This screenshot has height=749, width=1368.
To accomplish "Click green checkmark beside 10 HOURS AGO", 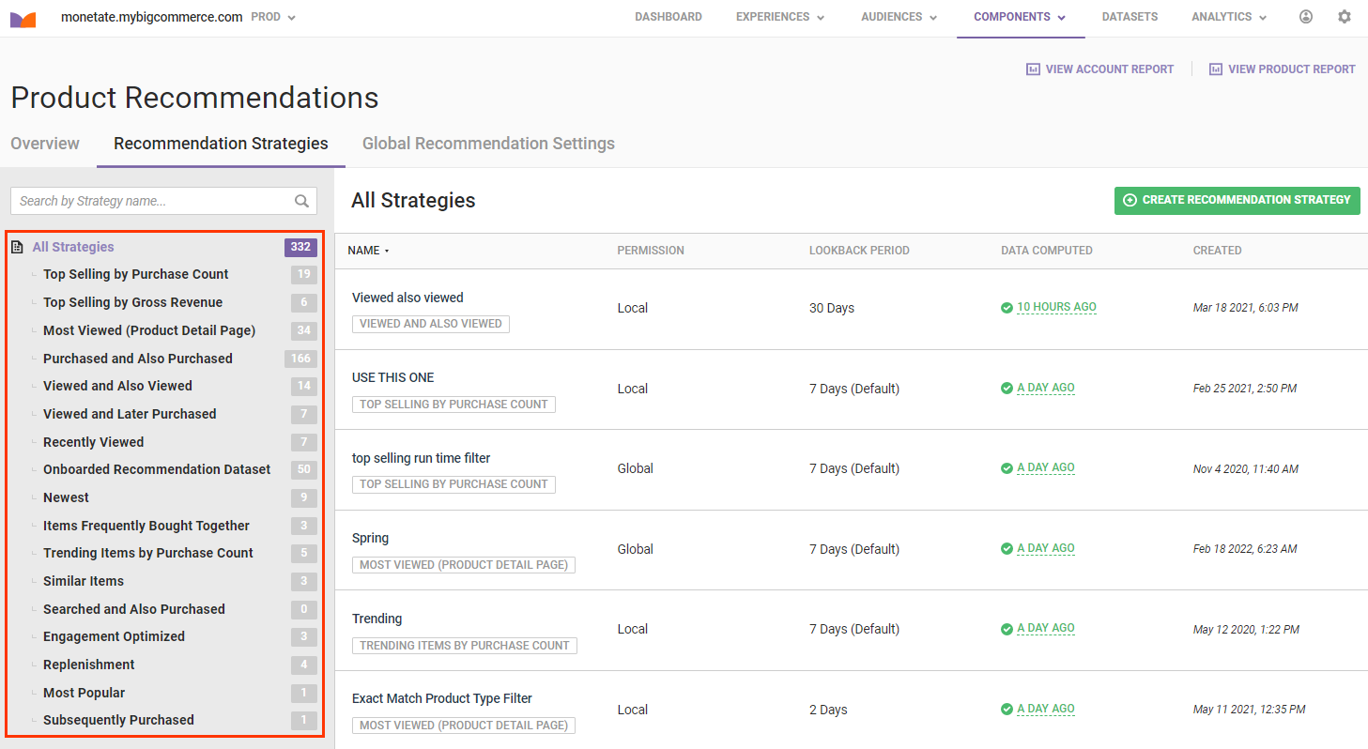I will (x=1007, y=308).
